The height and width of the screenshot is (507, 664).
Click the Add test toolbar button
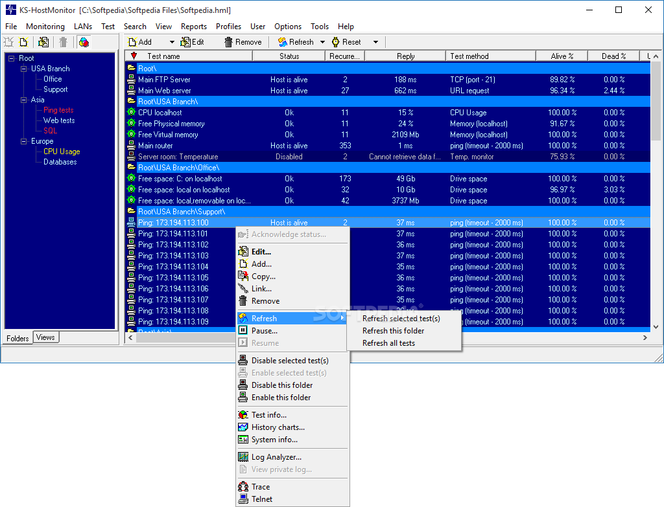click(x=140, y=42)
